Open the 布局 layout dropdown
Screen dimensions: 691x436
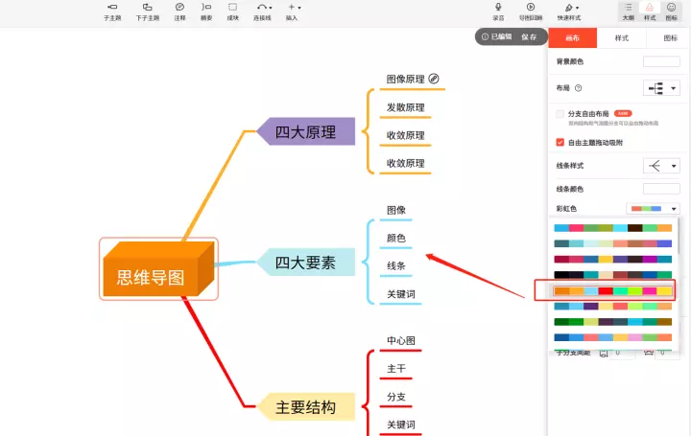(x=660, y=88)
